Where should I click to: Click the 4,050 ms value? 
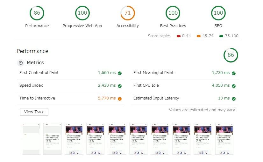[x=221, y=85]
